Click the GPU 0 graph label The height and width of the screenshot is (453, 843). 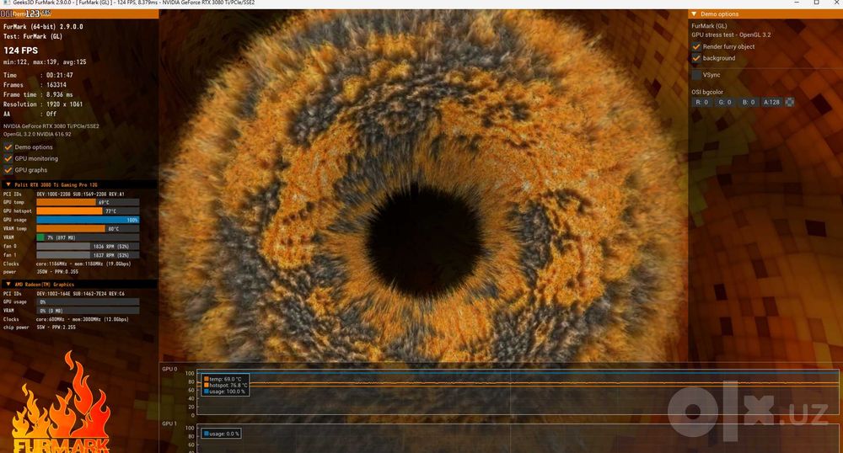[x=169, y=370]
